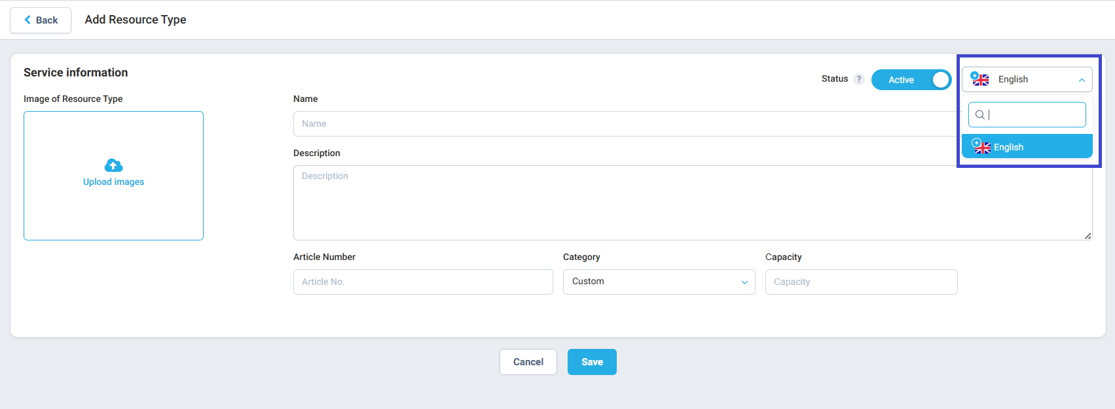Click the Status help question mark icon

coord(859,79)
